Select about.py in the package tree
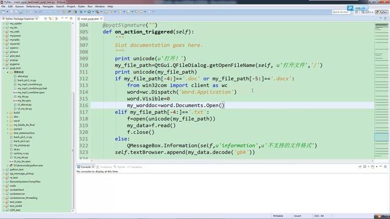Viewport: 390px width, 219px height. (23, 76)
